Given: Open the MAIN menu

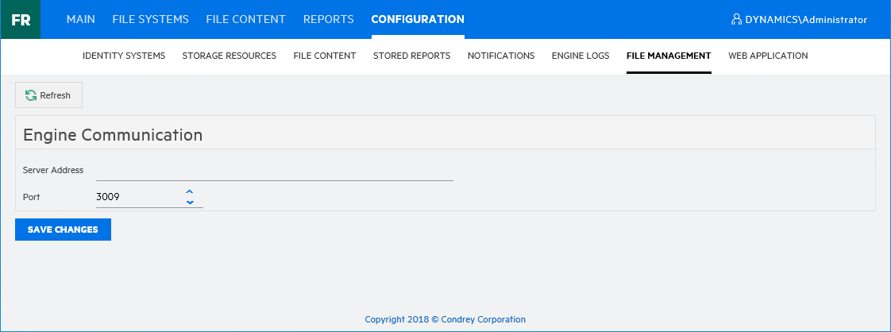Looking at the screenshot, I should (x=81, y=20).
